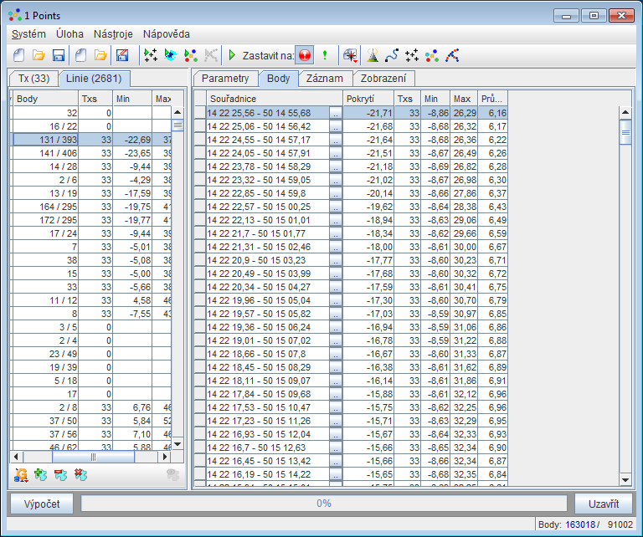This screenshot has height=537, width=643.
Task: Click the red X puzzle piece icon
Action: 80,475
